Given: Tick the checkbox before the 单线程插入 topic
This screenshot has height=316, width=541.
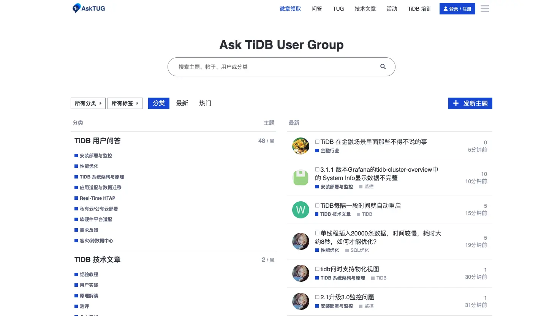Looking at the screenshot, I should (x=316, y=233).
